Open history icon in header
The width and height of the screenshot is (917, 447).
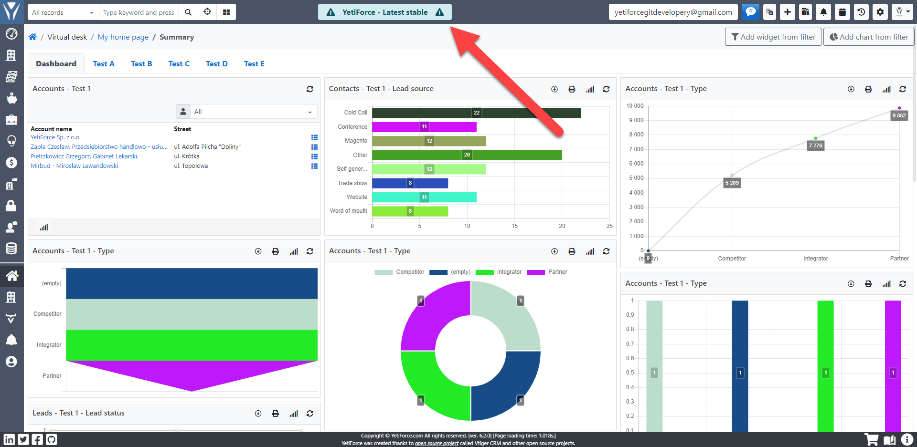point(861,12)
